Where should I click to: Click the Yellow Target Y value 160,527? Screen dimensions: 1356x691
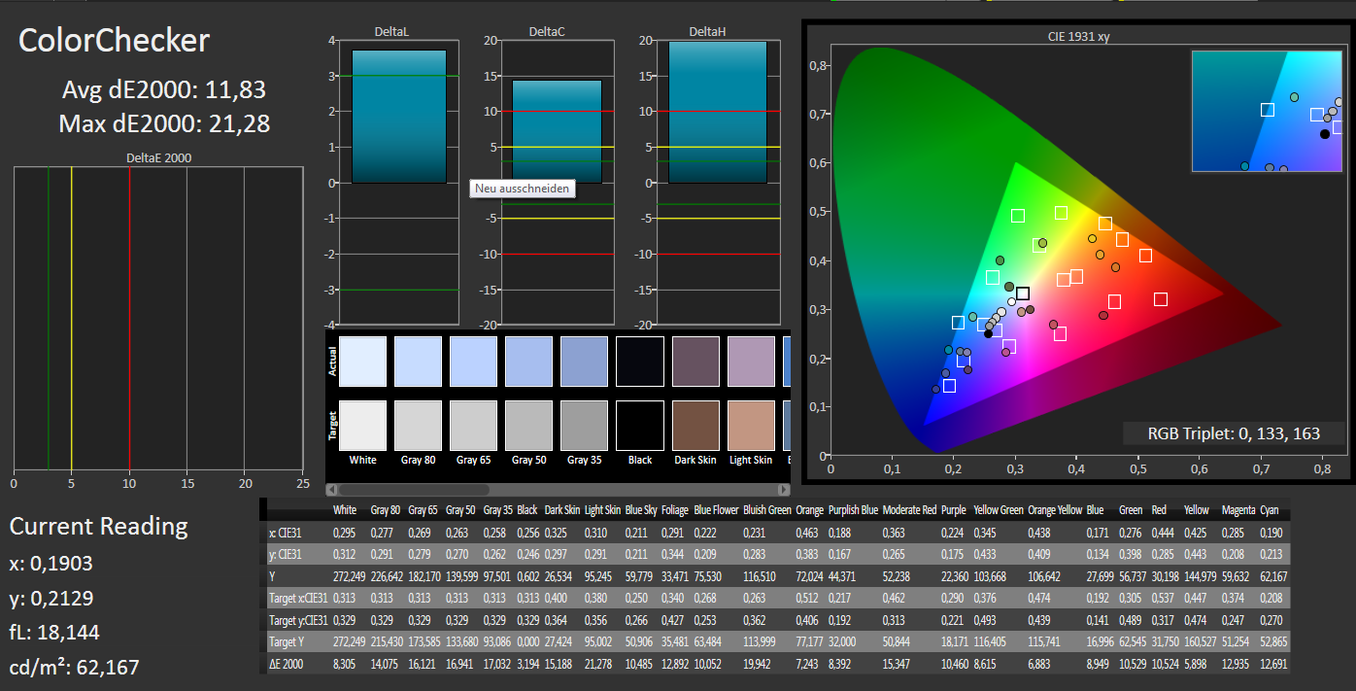[1201, 641]
